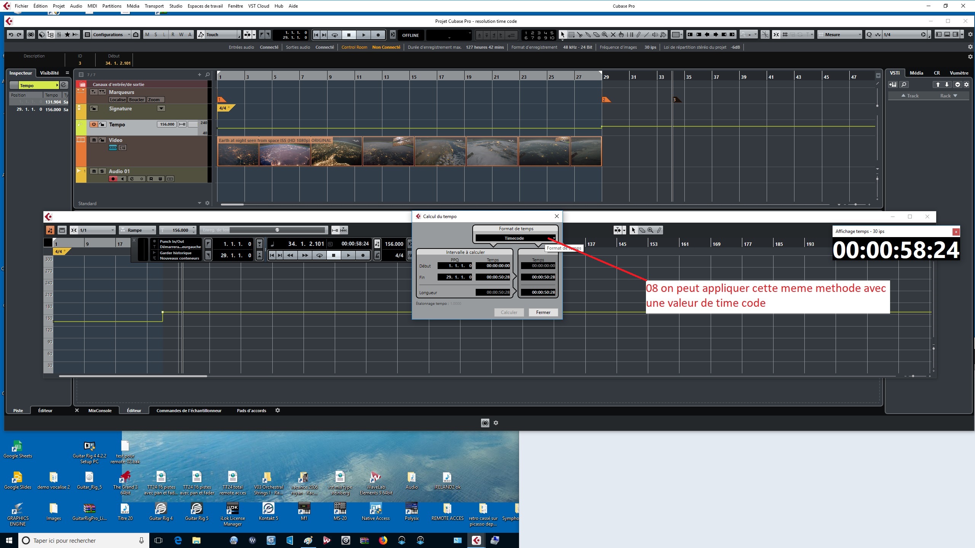Click the Calculer button
Screen dimensions: 975x548
click(x=509, y=312)
